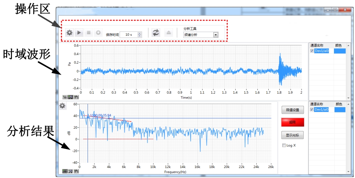Click the 保存时间 input field showing 10 s
355x178 pixels.
tap(129, 34)
